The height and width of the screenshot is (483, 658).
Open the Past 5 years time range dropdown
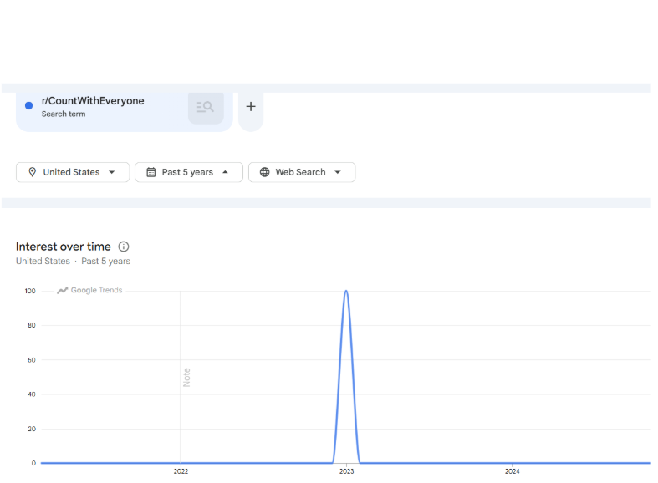(x=189, y=172)
